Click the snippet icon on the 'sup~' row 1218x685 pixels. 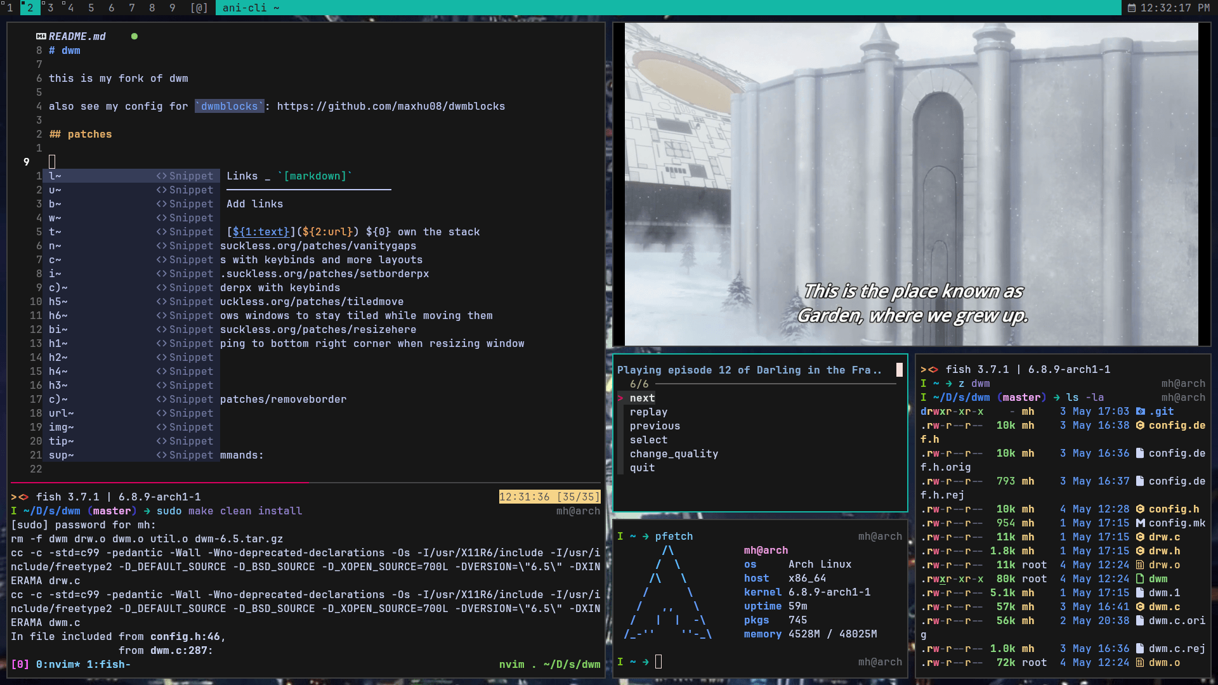click(162, 455)
